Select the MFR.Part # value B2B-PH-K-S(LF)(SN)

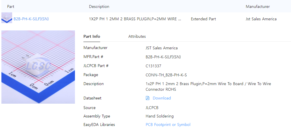pyautogui.click(x=163, y=57)
